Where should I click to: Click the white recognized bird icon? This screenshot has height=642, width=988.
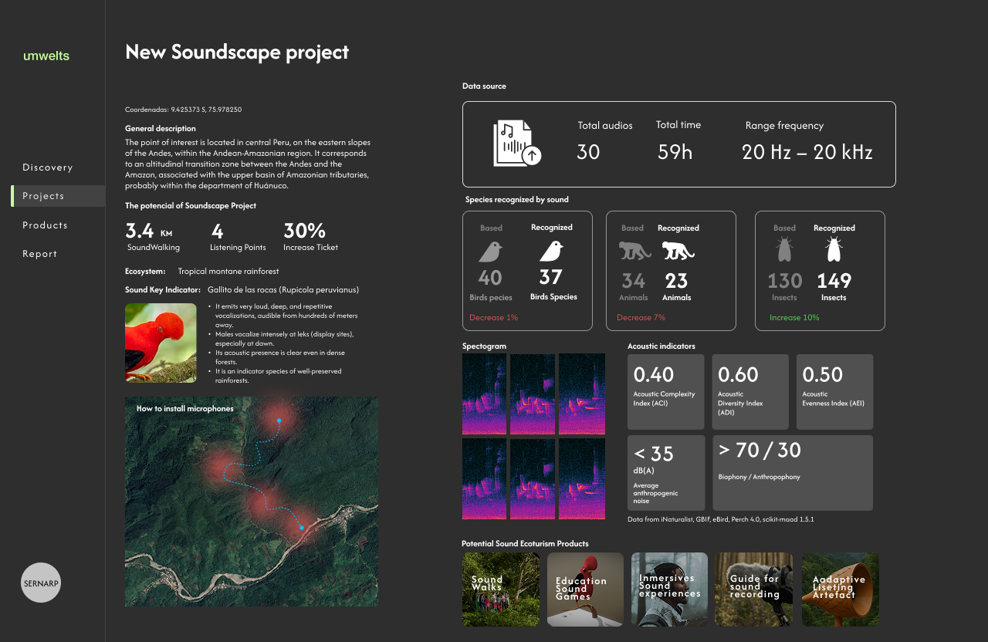(551, 251)
